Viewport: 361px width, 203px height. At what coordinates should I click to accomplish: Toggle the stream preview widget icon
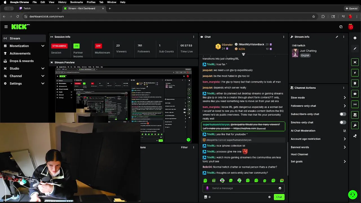coord(355,62)
